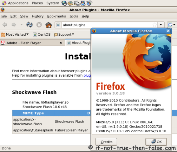
Task: Click the copyright 1998-2010 Contributors text
Action: [x=130, y=107]
